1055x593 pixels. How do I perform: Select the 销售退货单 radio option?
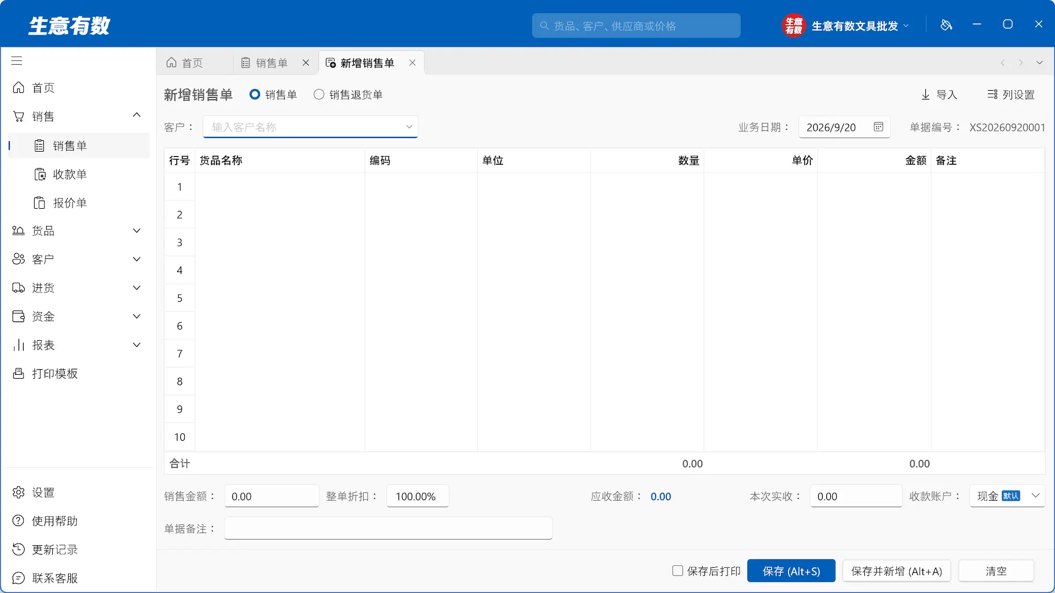point(319,95)
